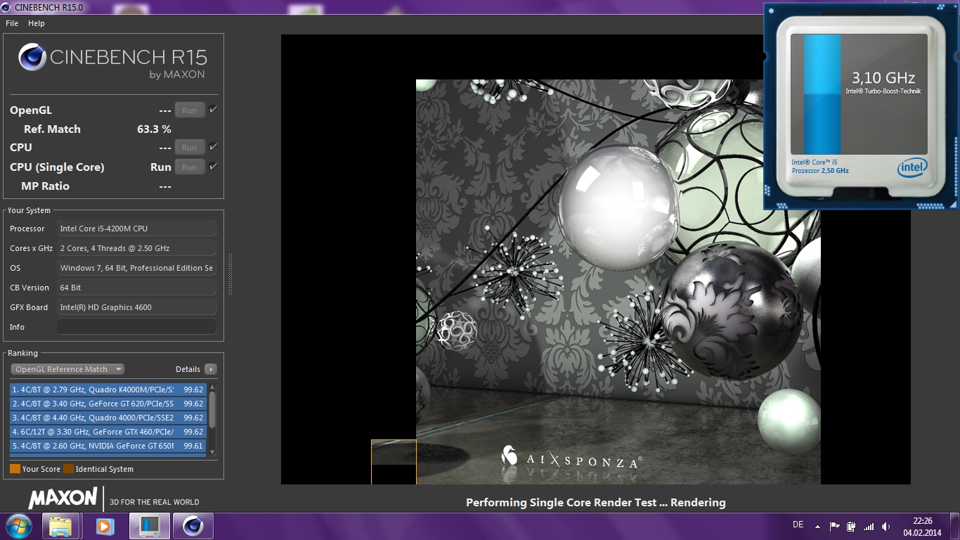Open the volume speaker tray icon
This screenshot has width=960, height=540.
[x=886, y=526]
